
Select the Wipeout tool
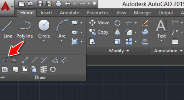25,69
